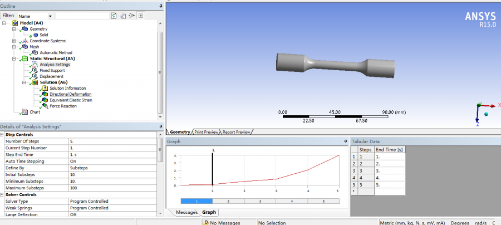Open the Report Preview tab
The width and height of the screenshot is (501, 225).
236,132
